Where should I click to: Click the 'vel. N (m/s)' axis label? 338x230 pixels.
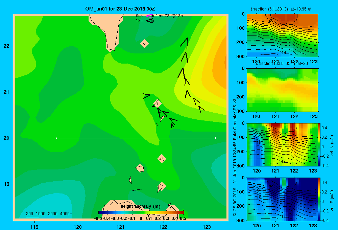332,146
